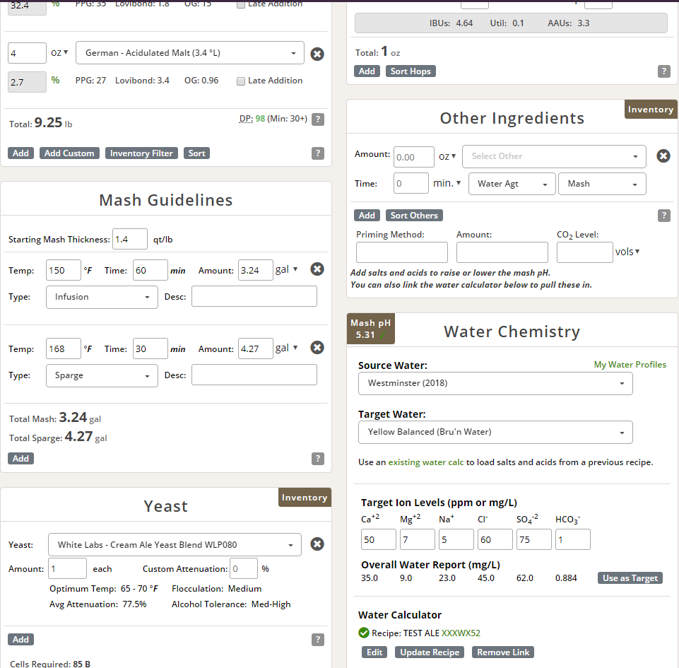Open help for the Fermentables section
This screenshot has height=668, width=679.
pyautogui.click(x=318, y=153)
